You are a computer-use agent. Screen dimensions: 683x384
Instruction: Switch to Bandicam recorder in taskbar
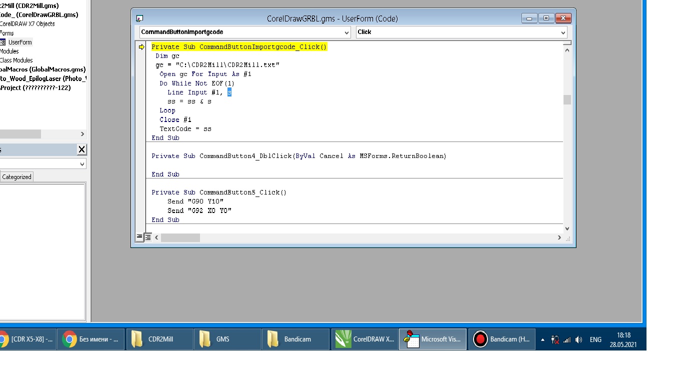501,339
